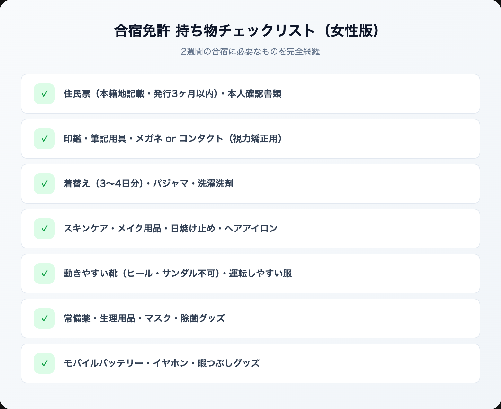Uncheck the スキンケア・メイク用品 checkbox
501x409 pixels.
[x=44, y=229]
